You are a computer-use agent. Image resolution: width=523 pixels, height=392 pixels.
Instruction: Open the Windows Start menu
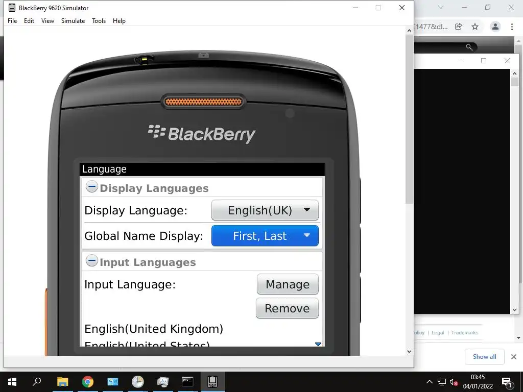12,382
